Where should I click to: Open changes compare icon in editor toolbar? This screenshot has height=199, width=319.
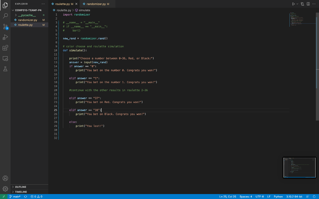(x=302, y=4)
